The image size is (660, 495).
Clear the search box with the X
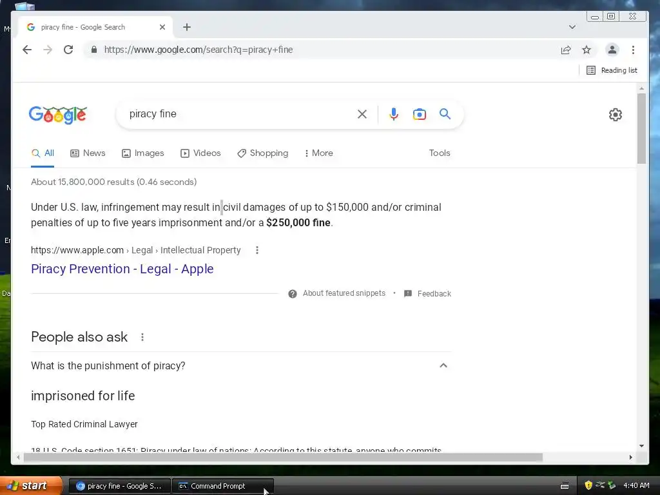tap(362, 114)
